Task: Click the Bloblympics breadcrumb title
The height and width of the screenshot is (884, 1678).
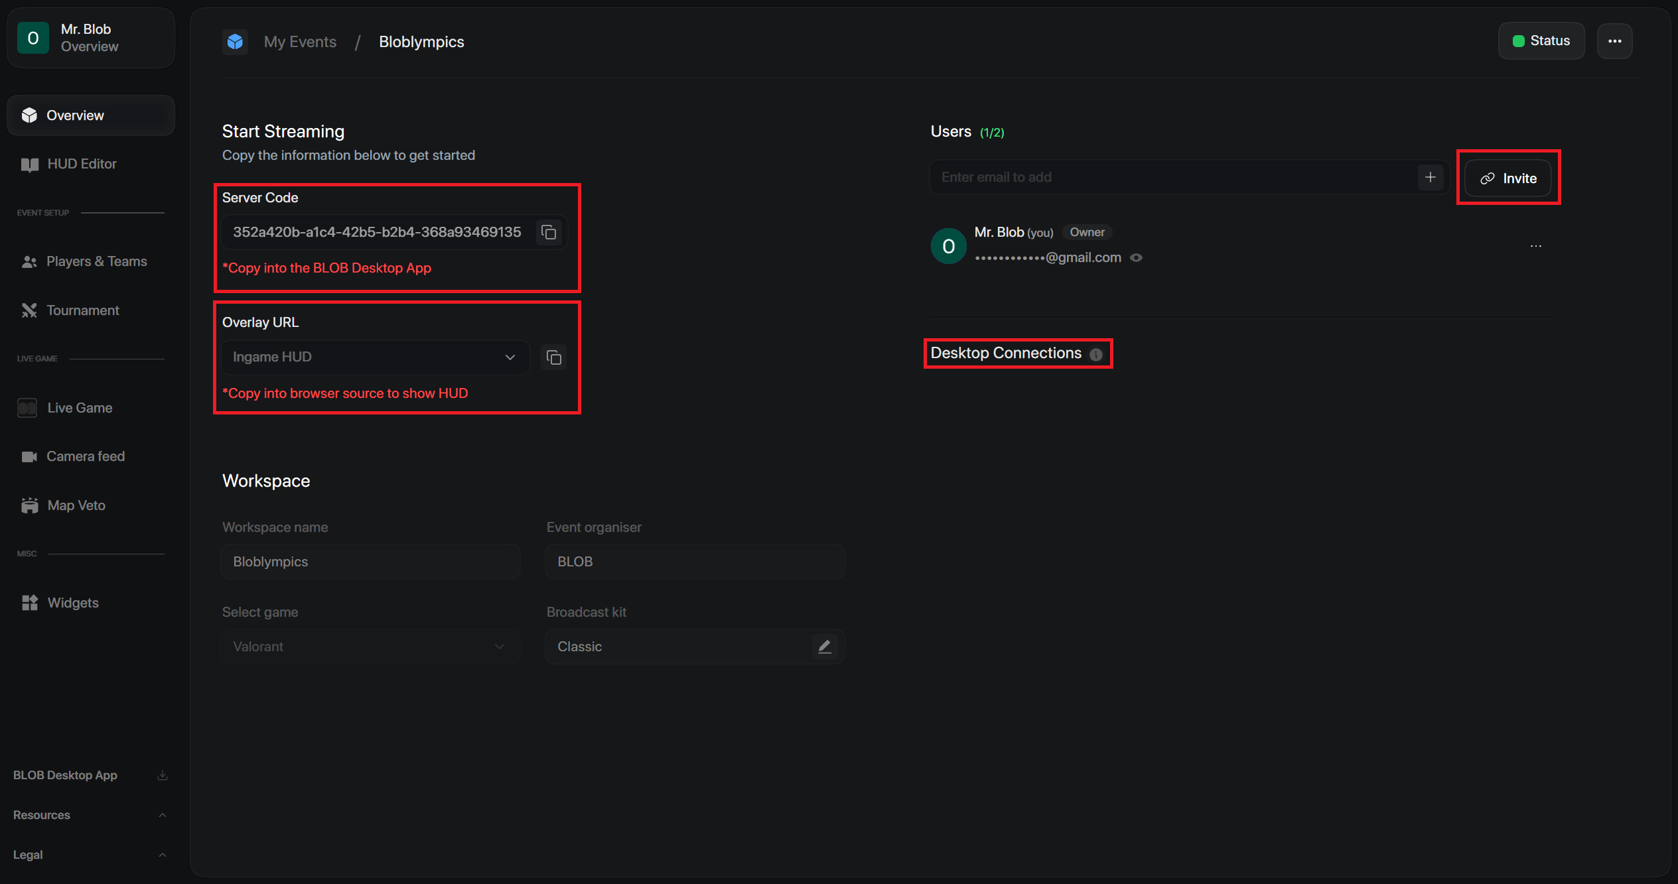Action: pyautogui.click(x=421, y=42)
